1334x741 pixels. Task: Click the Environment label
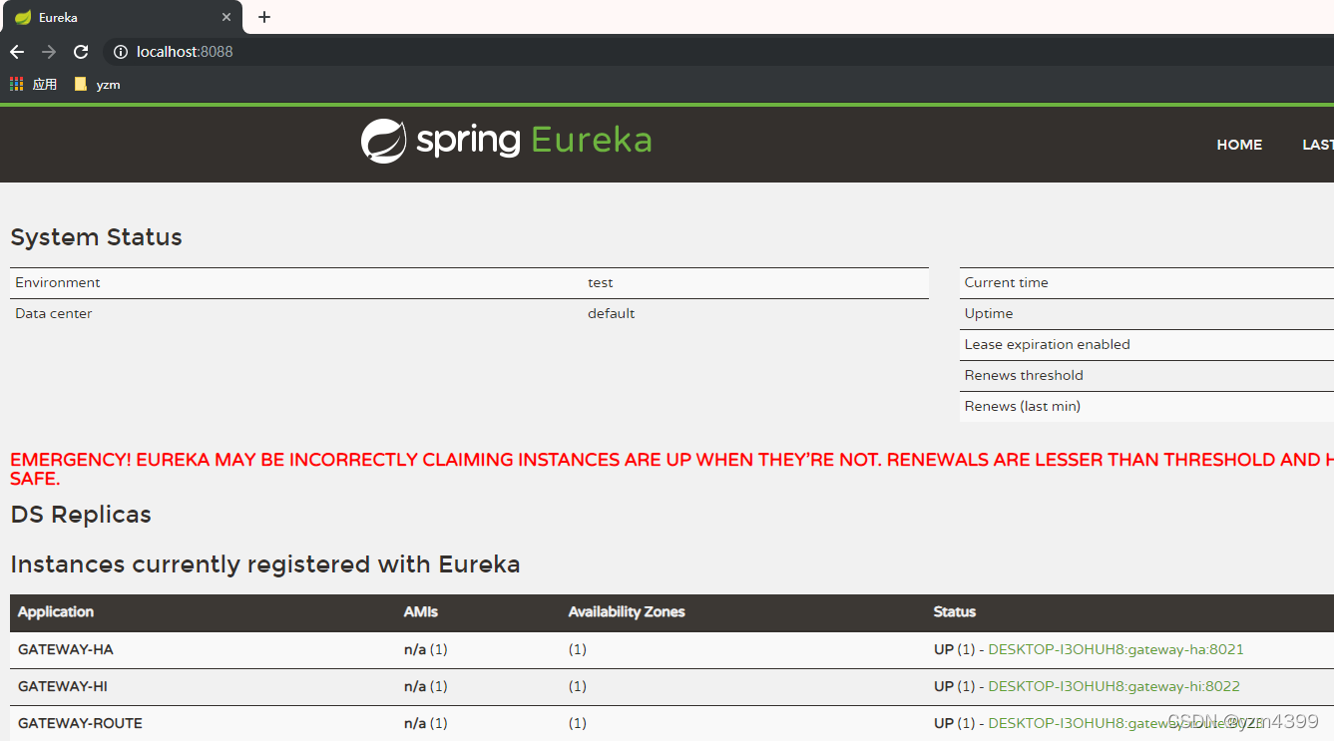pos(58,282)
